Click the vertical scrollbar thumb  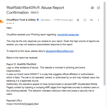click(105, 44)
